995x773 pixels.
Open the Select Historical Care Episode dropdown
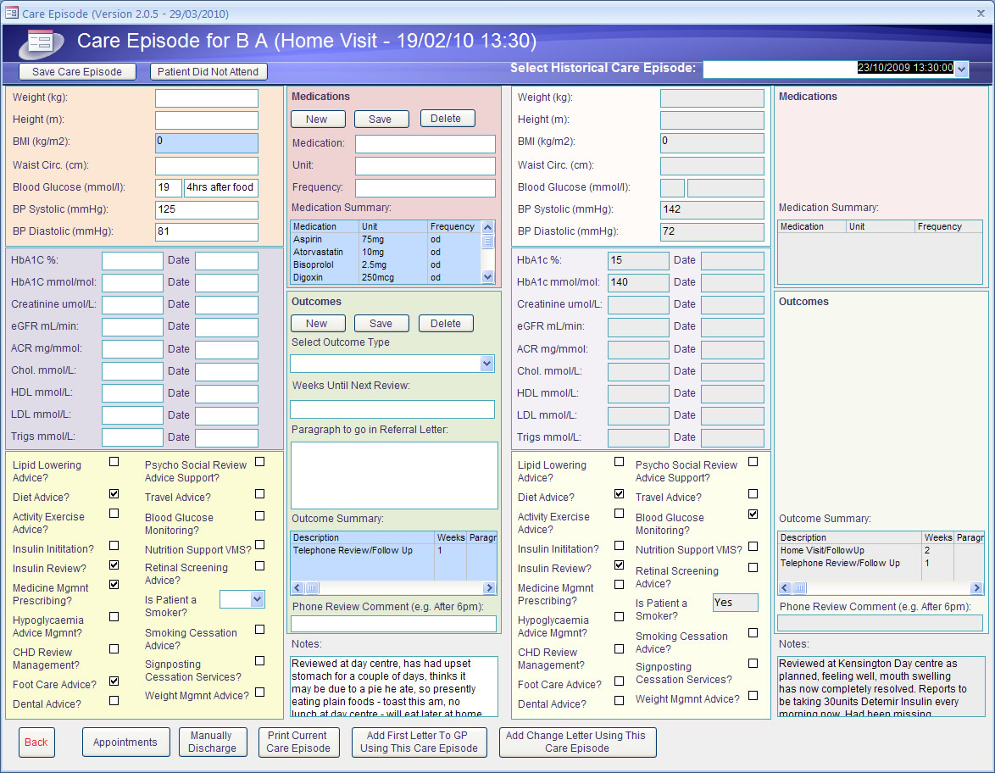point(961,70)
